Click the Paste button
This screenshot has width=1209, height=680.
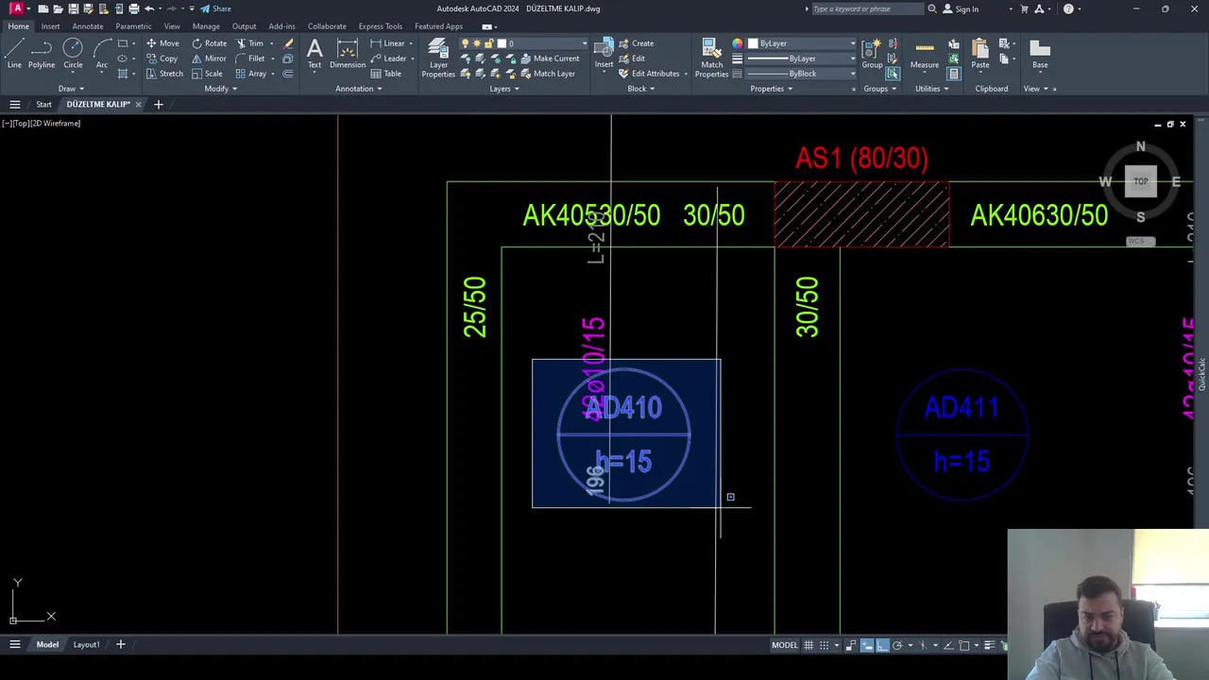980,53
